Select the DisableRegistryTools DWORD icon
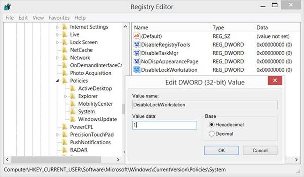 tap(137, 45)
